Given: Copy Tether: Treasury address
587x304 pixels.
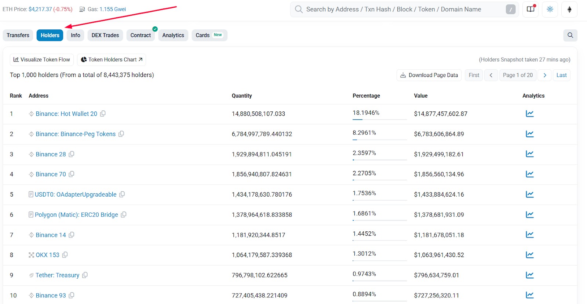Looking at the screenshot, I should click(x=85, y=275).
